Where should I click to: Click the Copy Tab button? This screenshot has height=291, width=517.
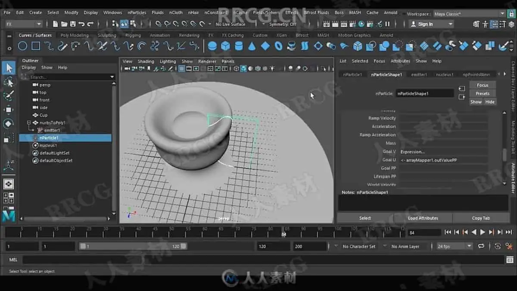point(481,218)
